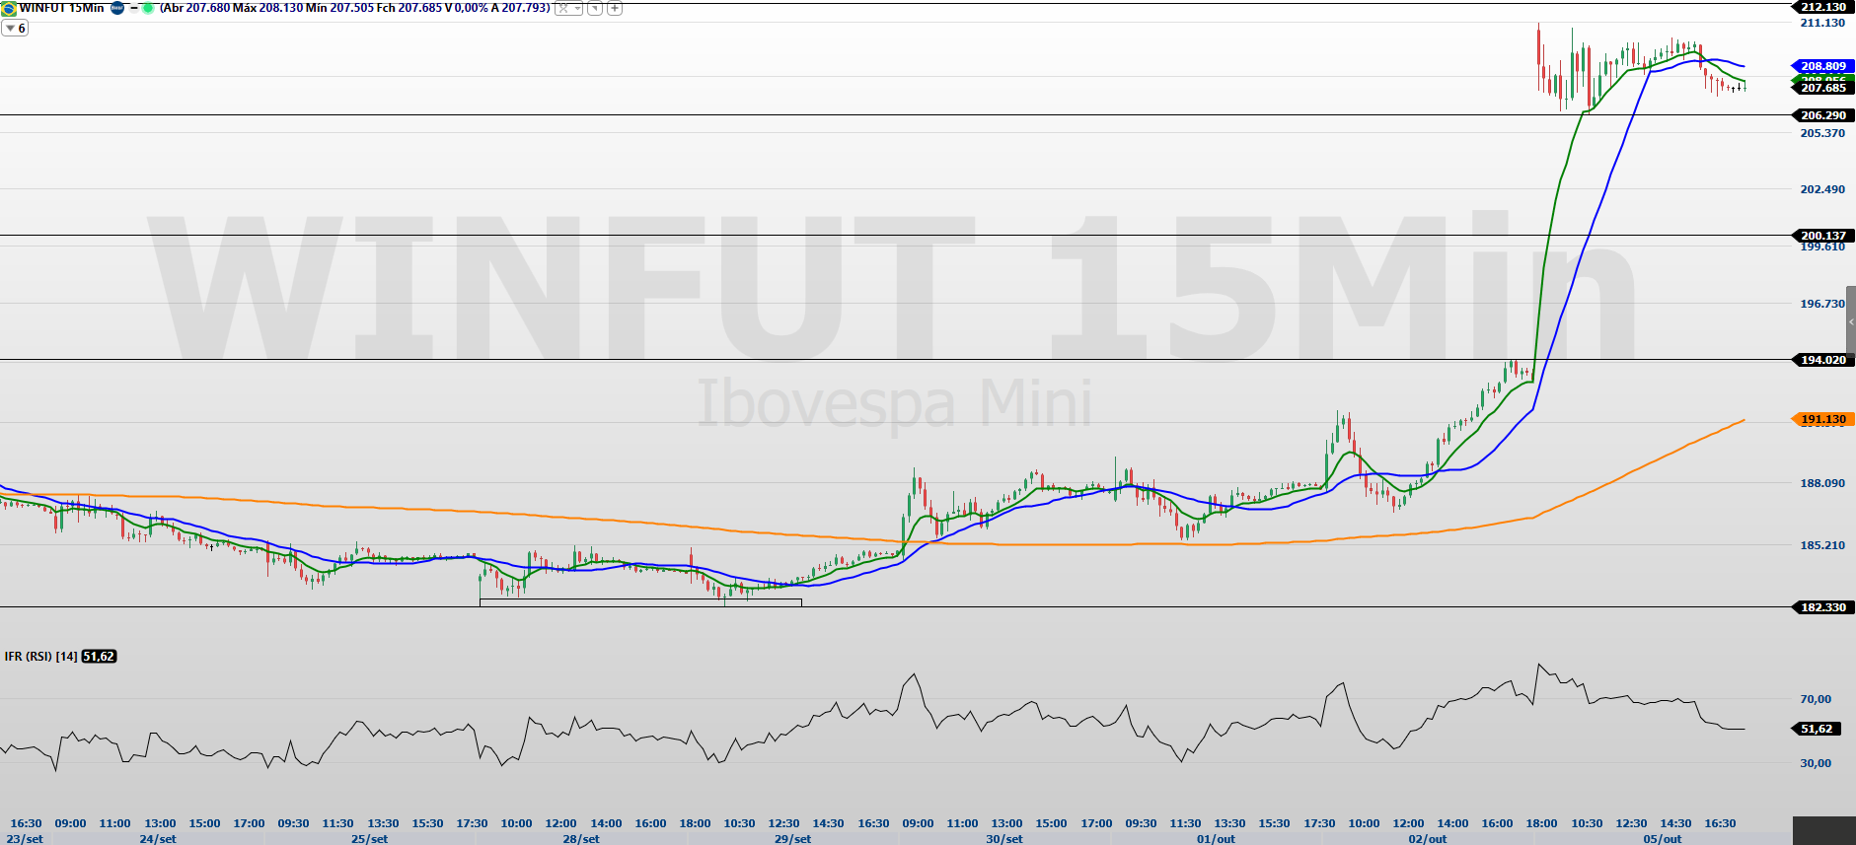The image size is (1856, 845).
Task: Click the 202.490 price scale label
Action: tap(1822, 189)
